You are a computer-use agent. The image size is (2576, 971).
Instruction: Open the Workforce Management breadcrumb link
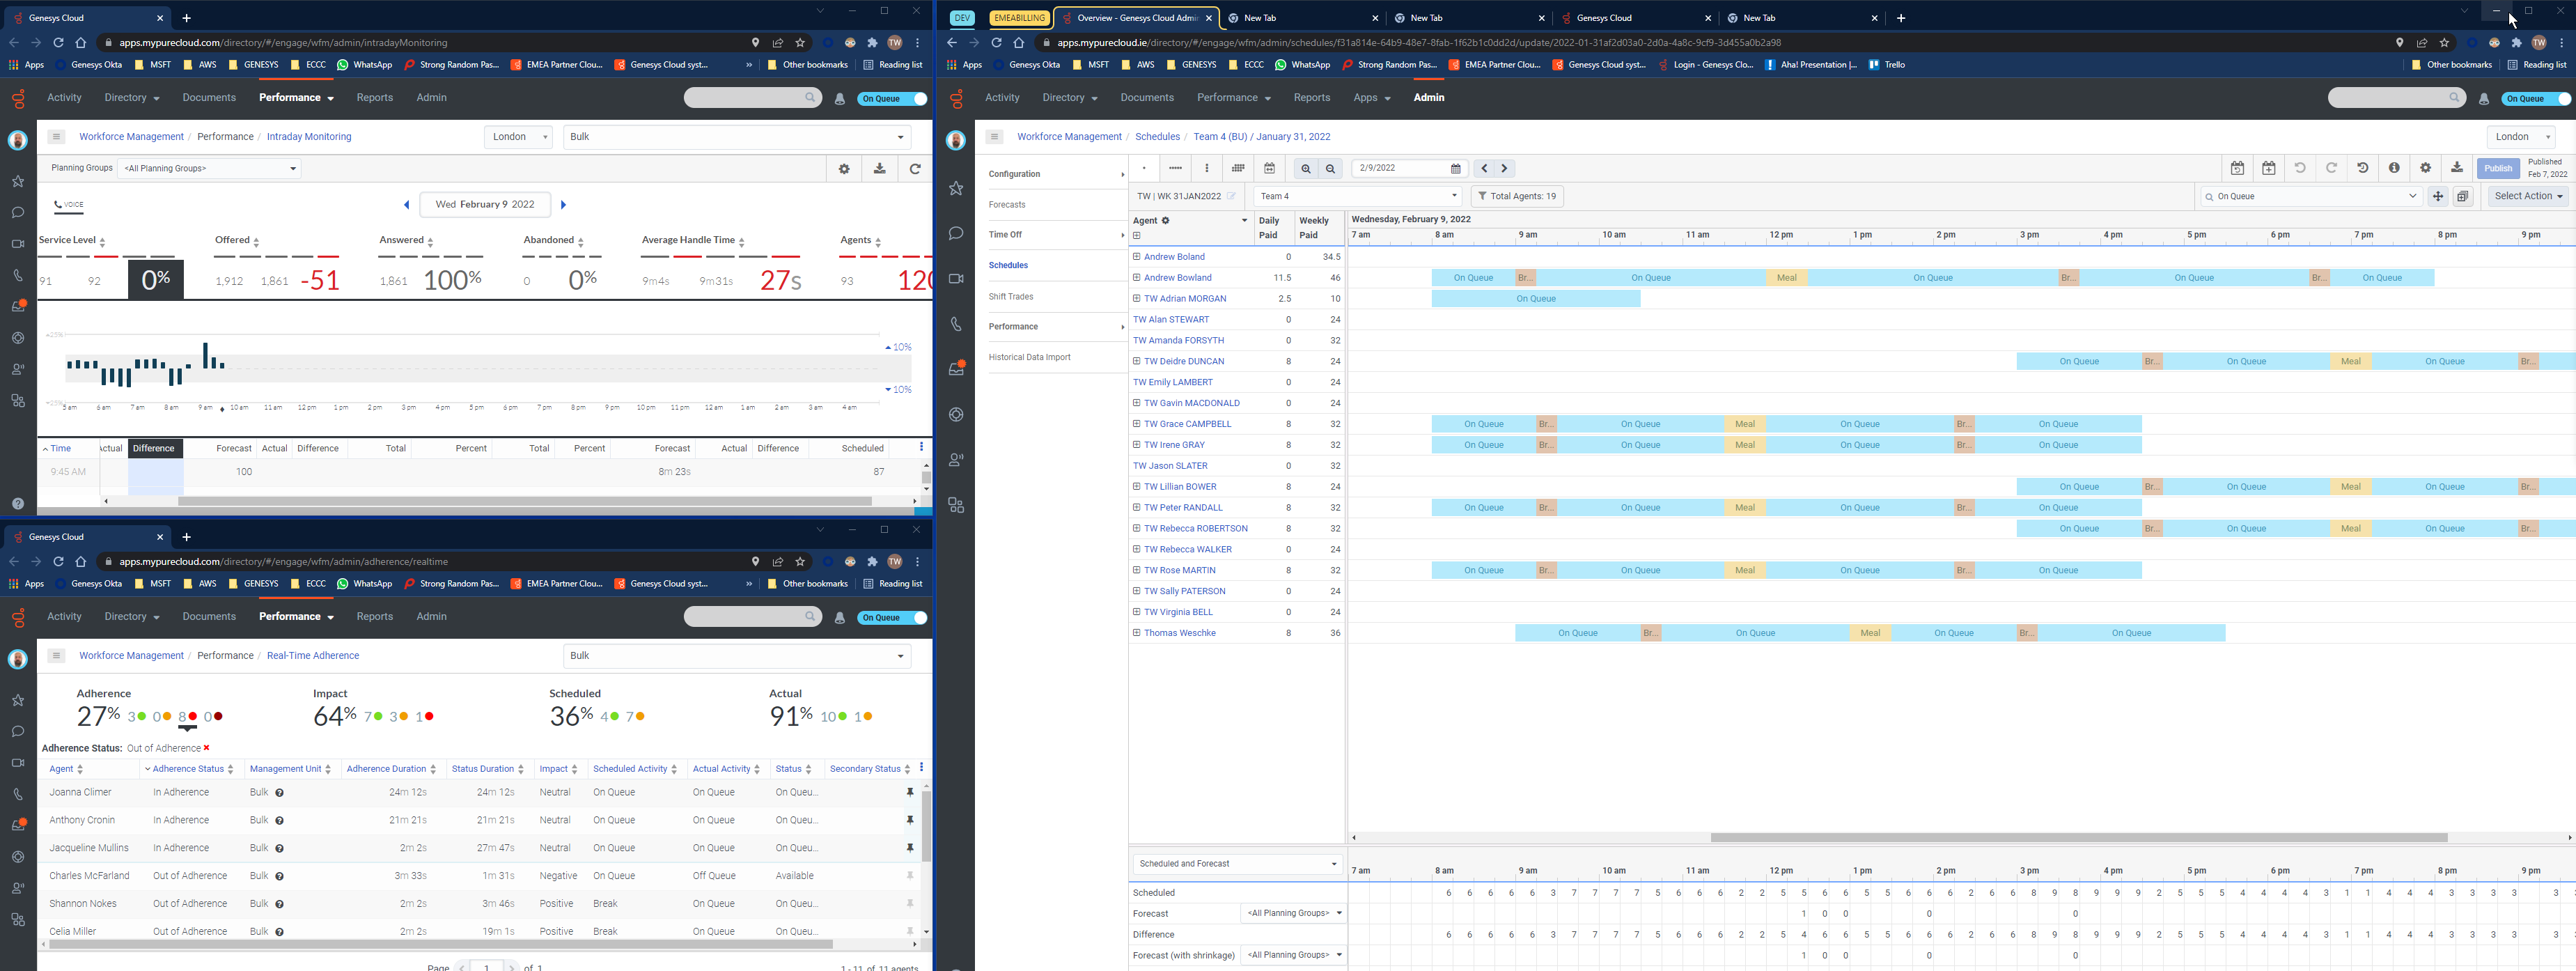coord(1069,136)
